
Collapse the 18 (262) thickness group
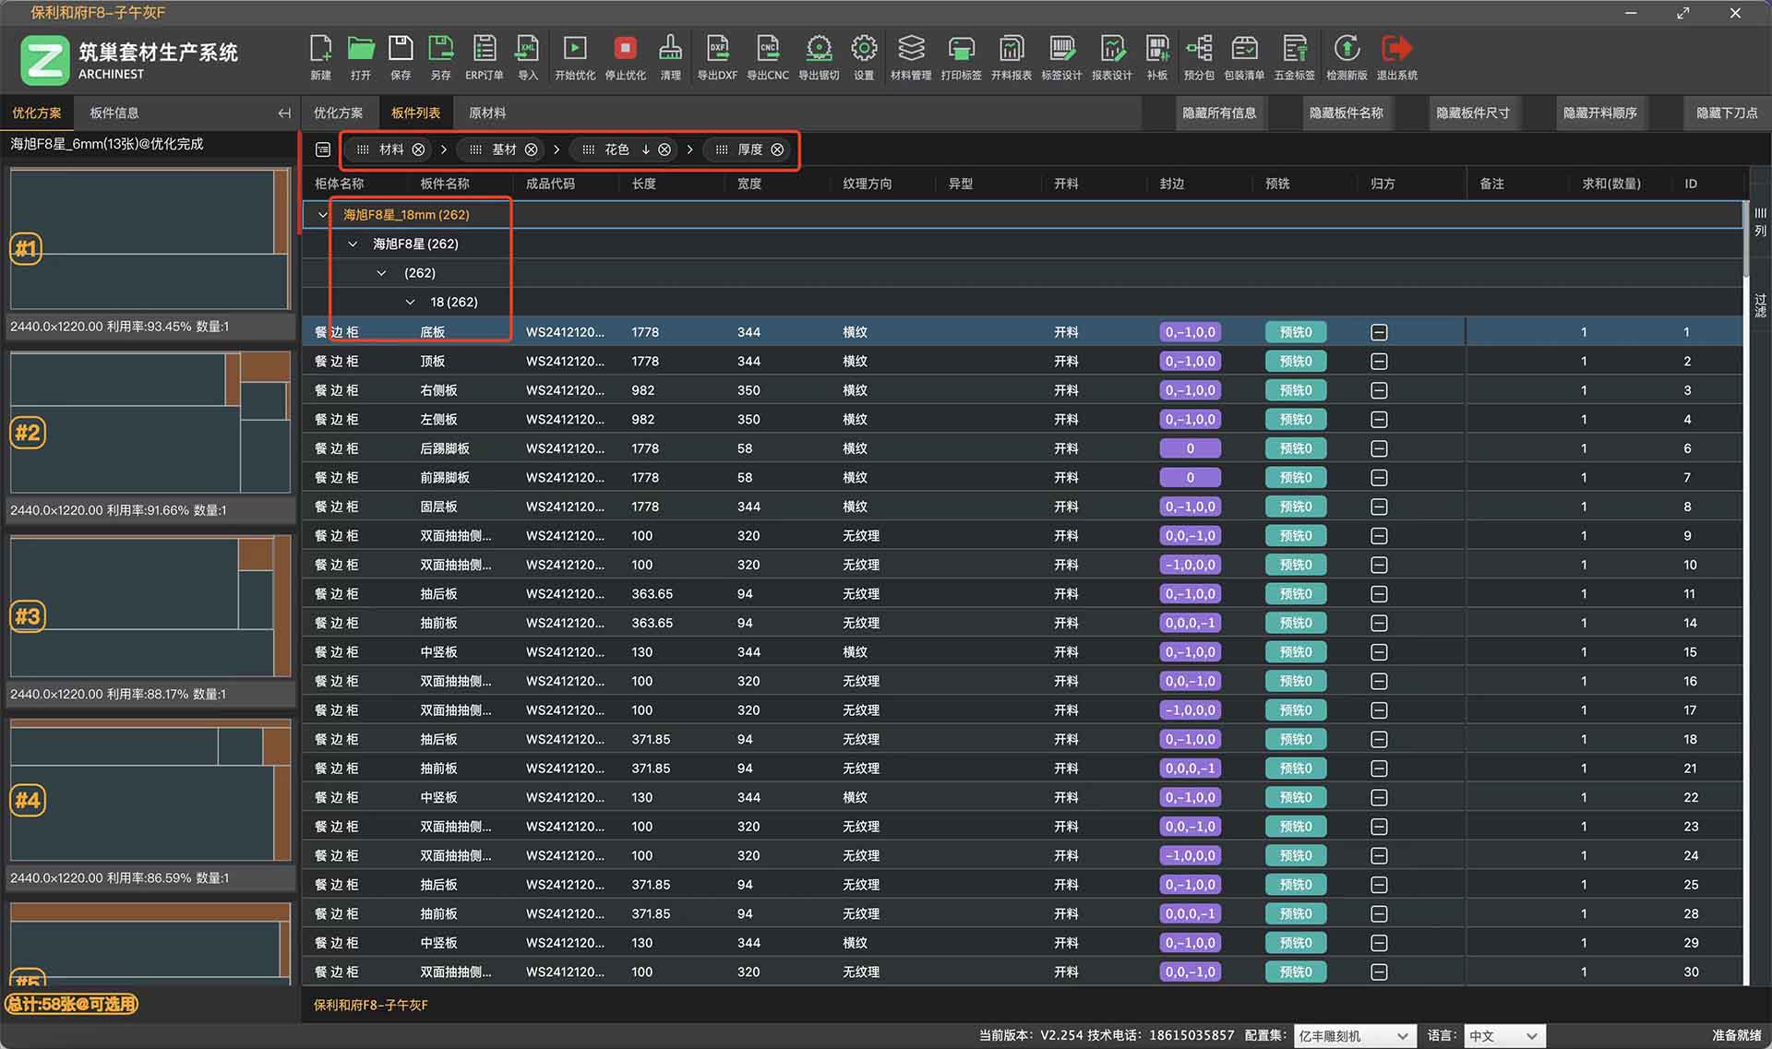(411, 303)
